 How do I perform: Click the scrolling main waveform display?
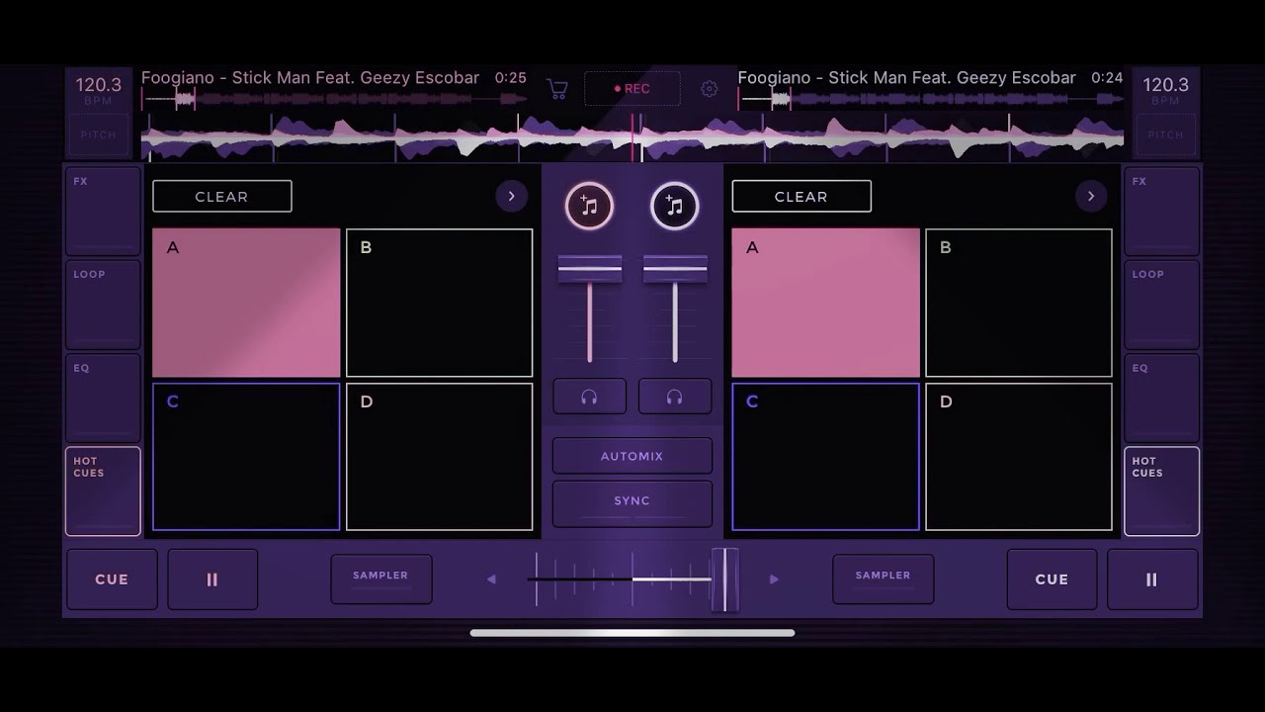(632, 137)
